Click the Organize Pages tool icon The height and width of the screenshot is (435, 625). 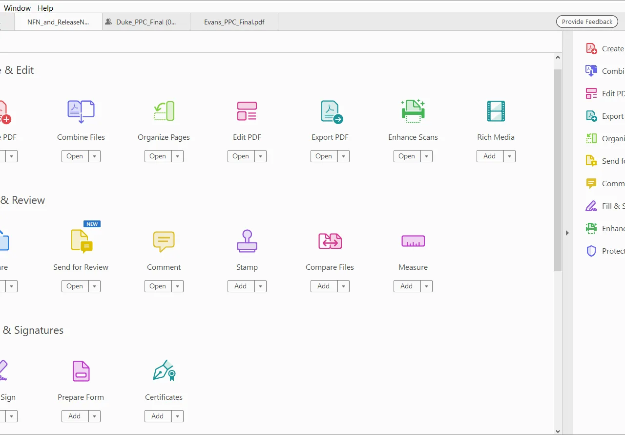(164, 111)
